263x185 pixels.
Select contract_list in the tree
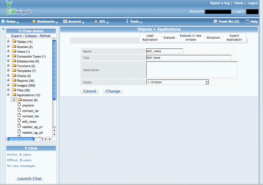tap(31, 116)
